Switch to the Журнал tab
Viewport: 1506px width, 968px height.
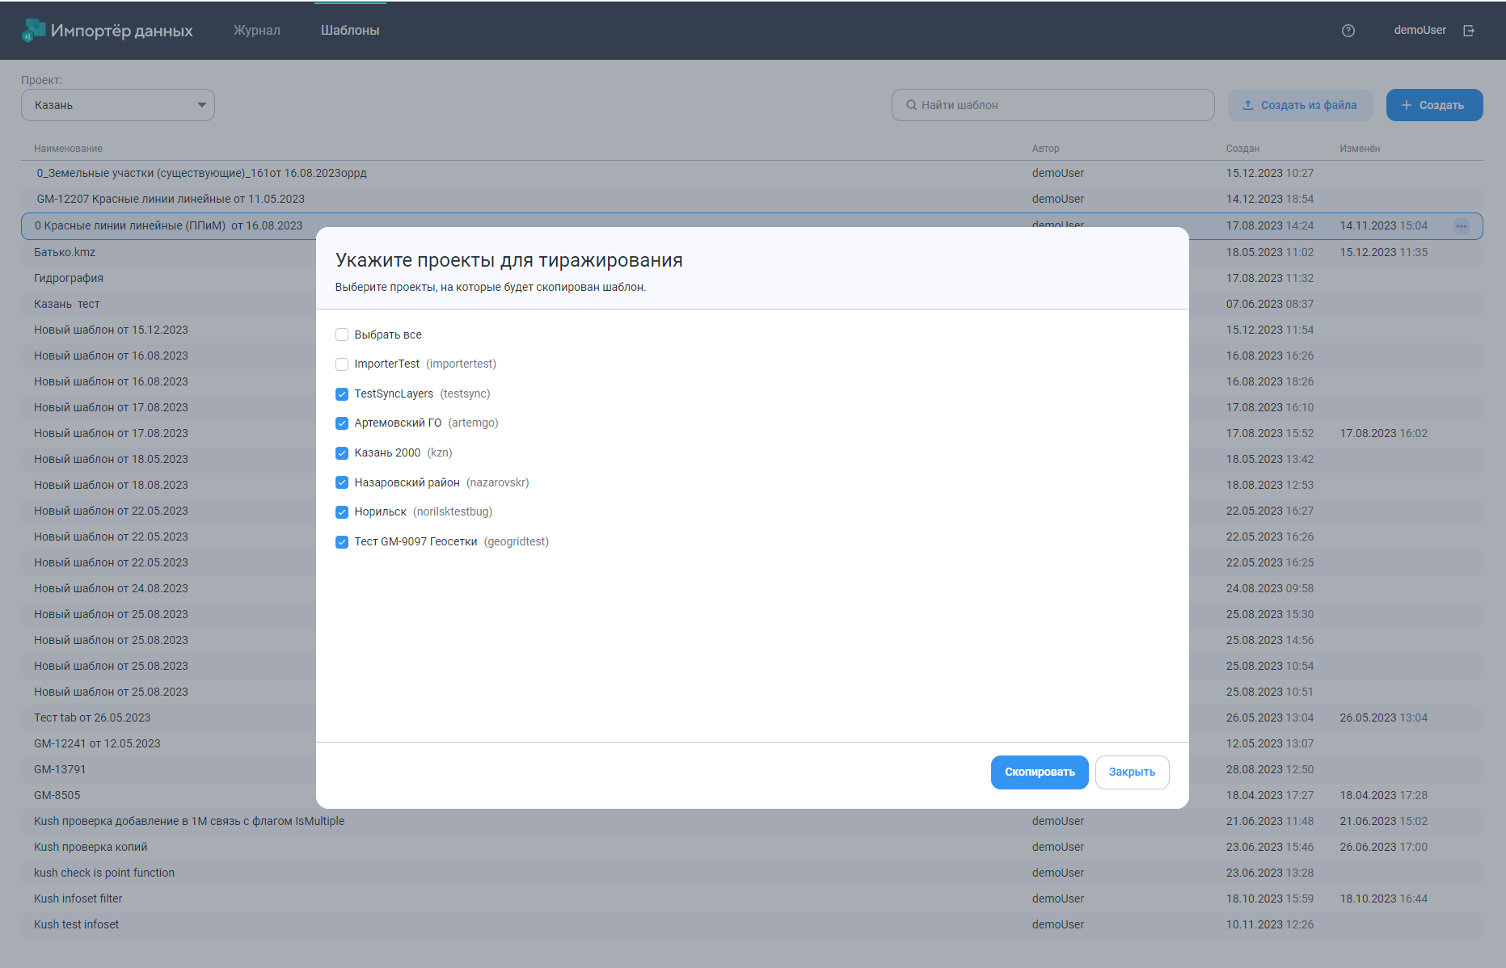click(x=257, y=30)
